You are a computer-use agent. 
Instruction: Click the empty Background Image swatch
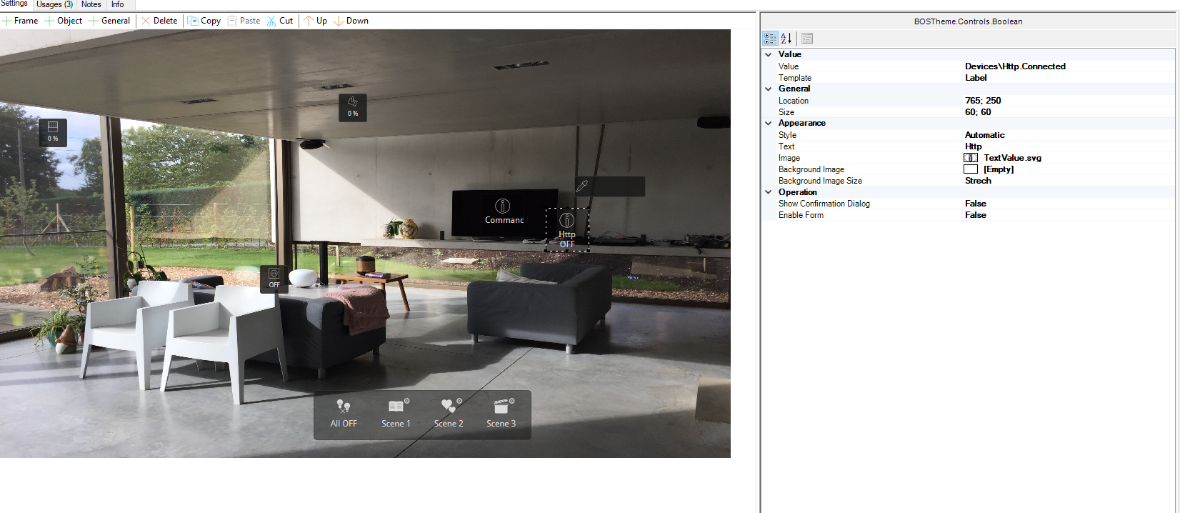pos(970,169)
